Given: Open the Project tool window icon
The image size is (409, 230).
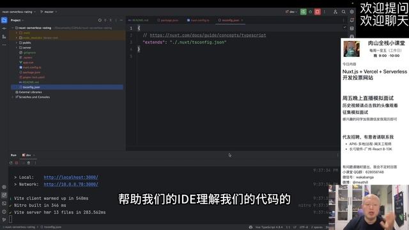Looking at the screenshot, I should pos(4,20).
